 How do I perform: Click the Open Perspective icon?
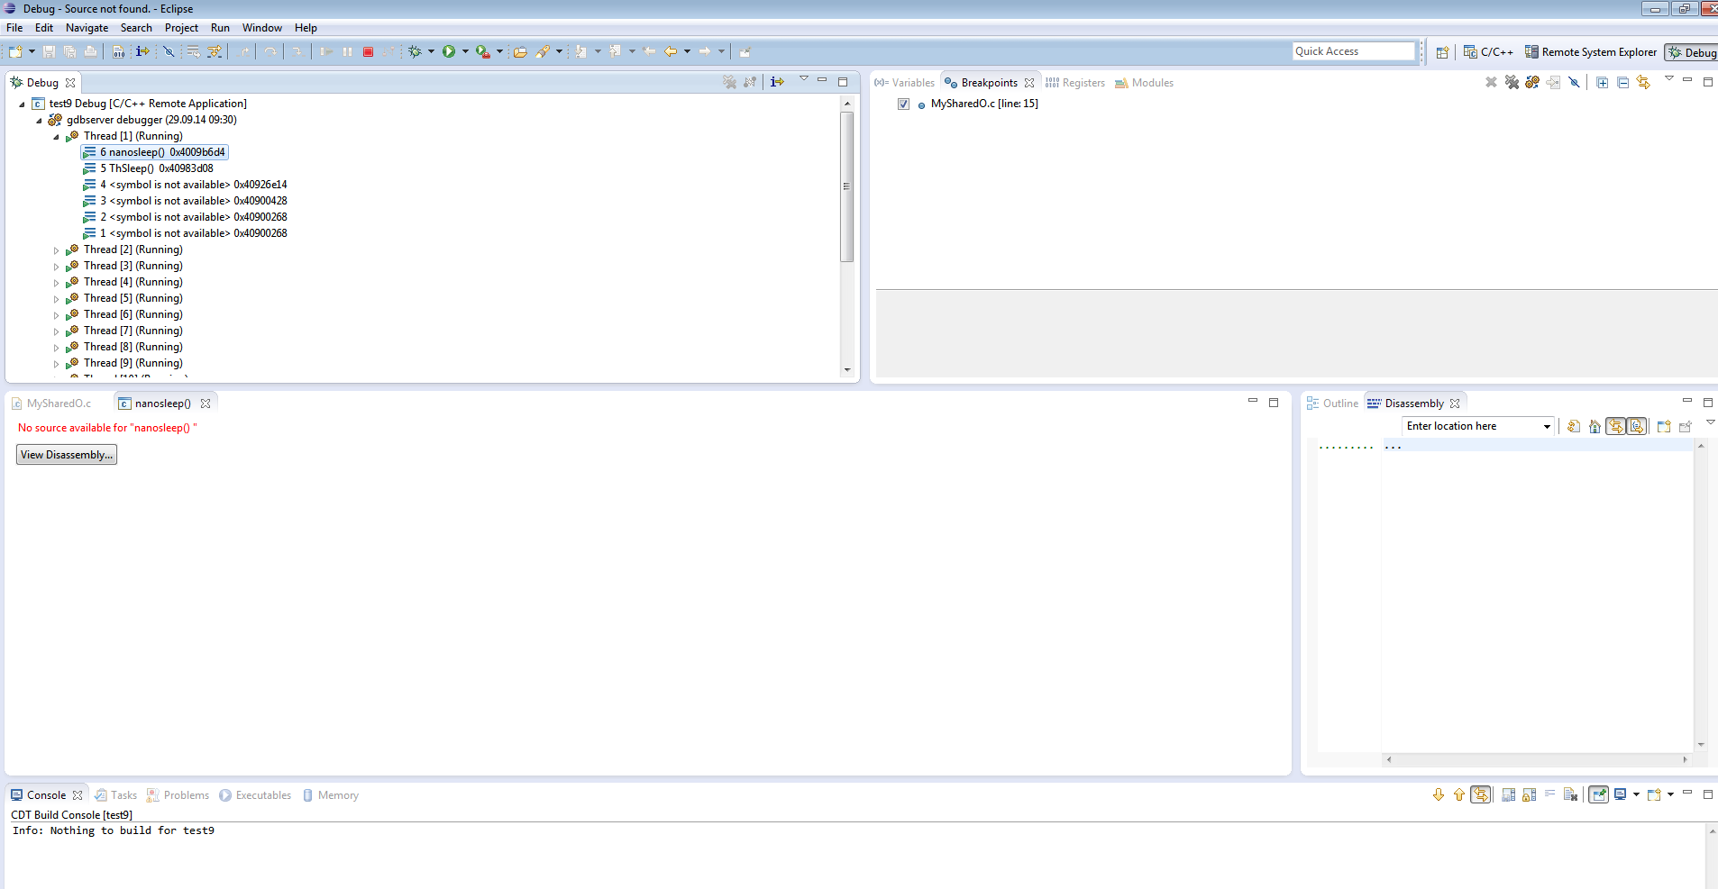coord(1442,52)
